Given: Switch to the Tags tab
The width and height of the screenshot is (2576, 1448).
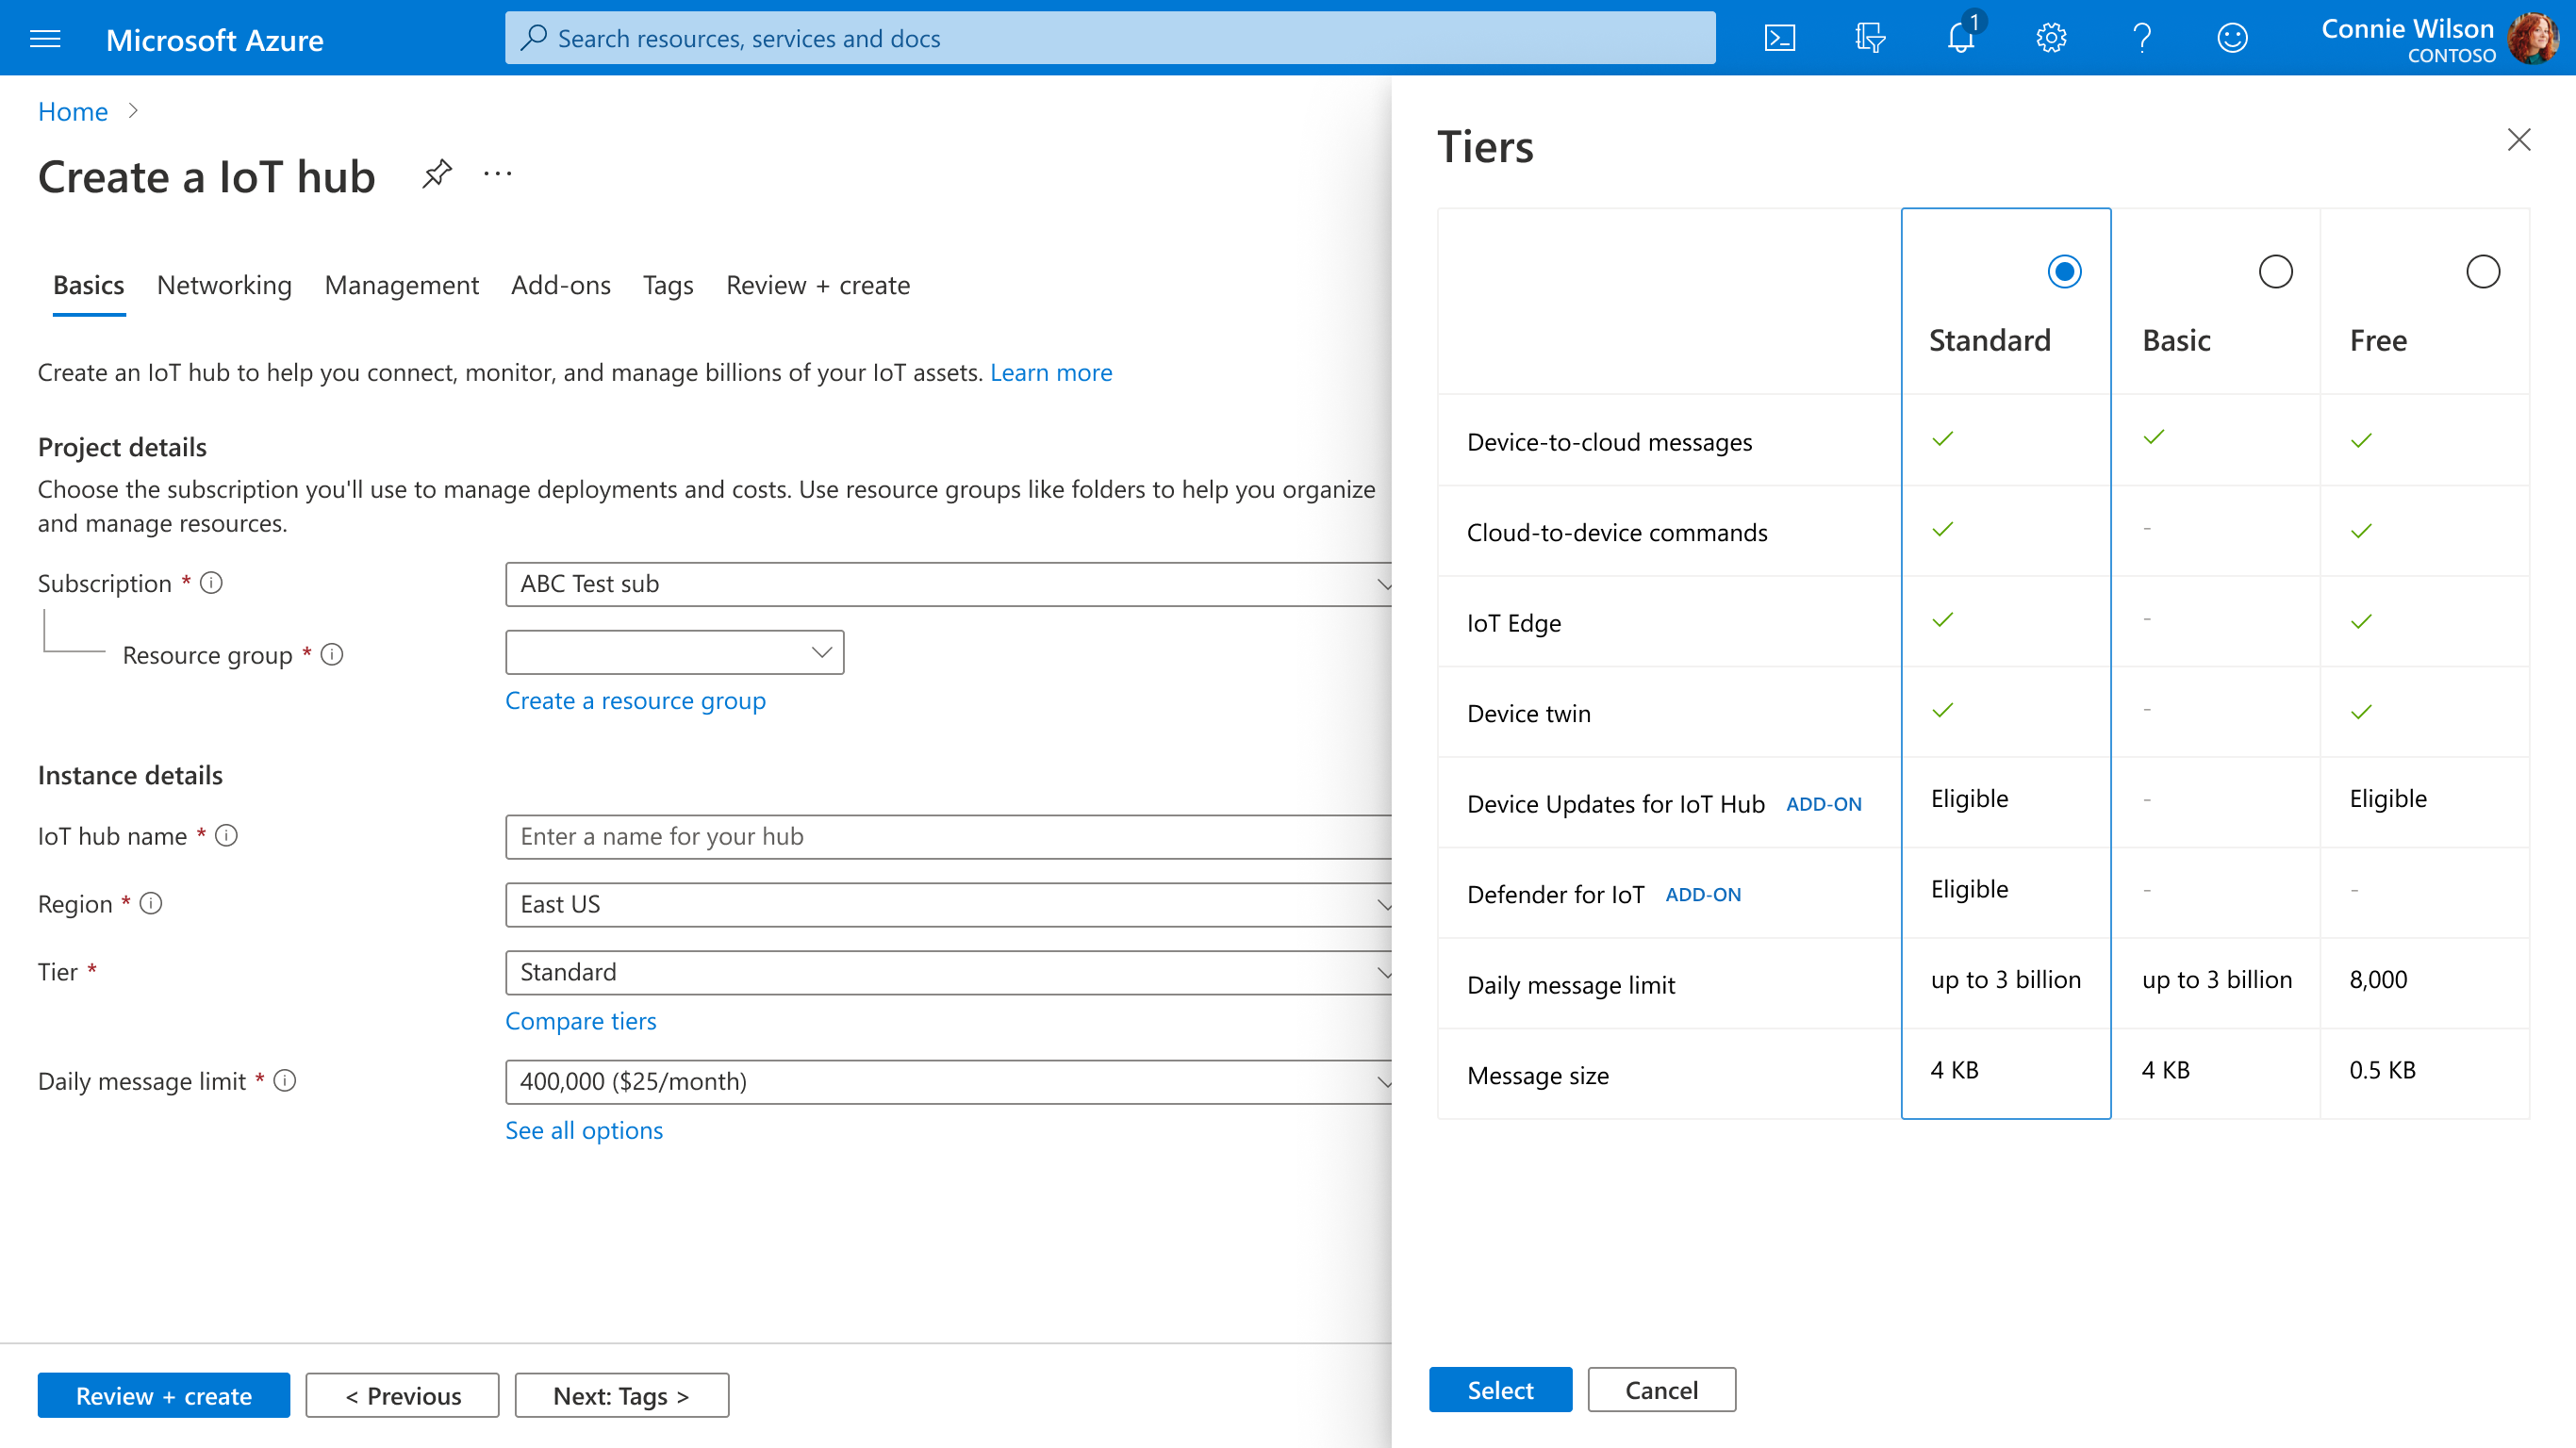Looking at the screenshot, I should click(x=668, y=286).
